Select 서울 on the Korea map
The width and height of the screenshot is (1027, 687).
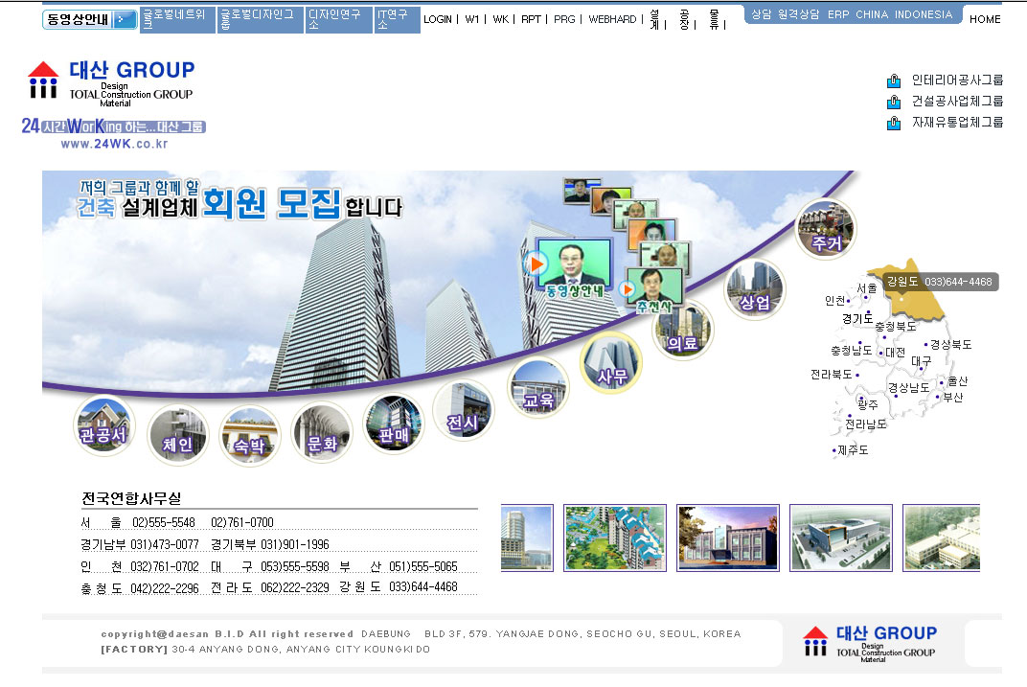coord(866,288)
